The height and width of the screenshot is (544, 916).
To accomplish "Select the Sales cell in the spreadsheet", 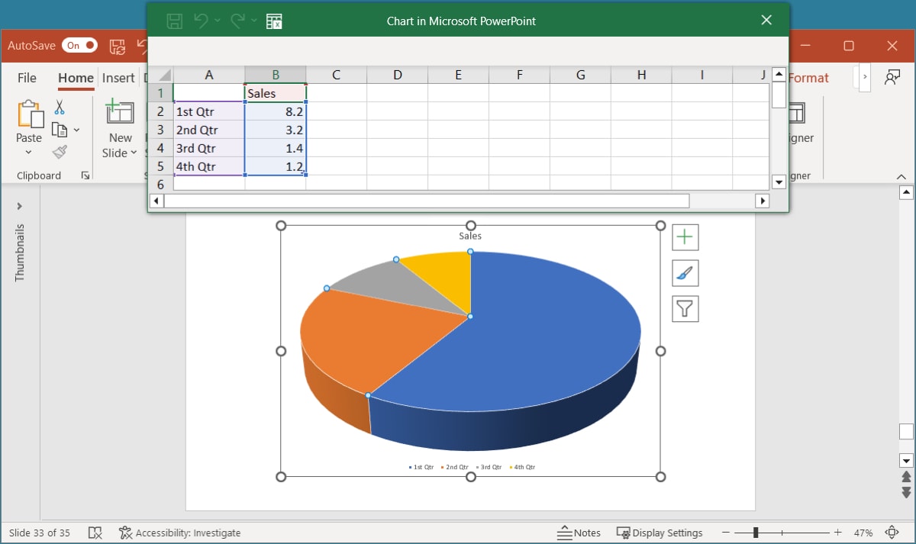I will (275, 92).
